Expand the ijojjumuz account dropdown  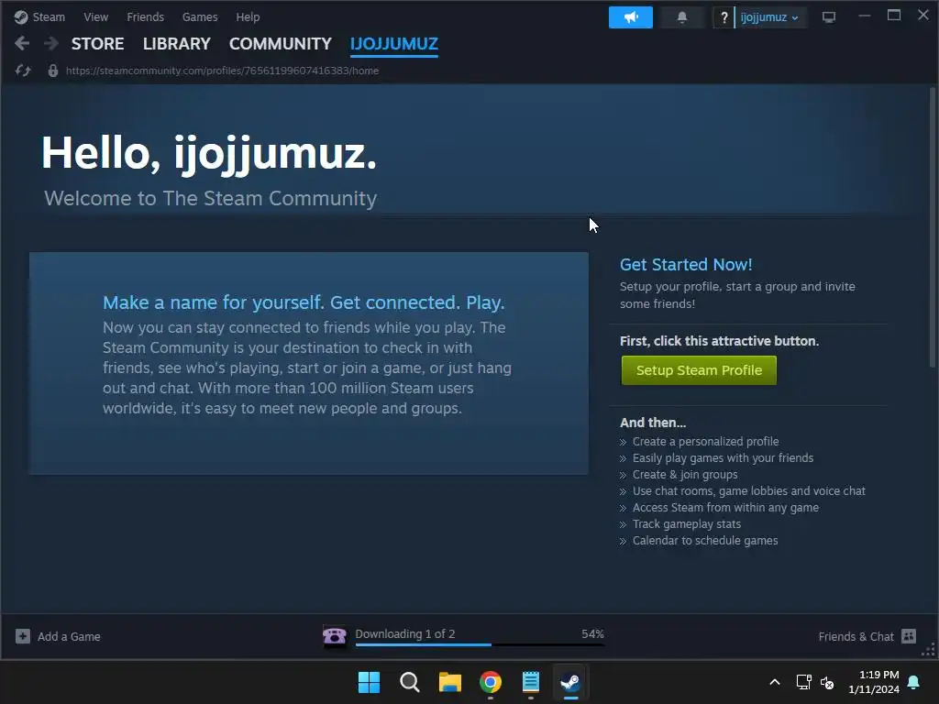point(769,17)
